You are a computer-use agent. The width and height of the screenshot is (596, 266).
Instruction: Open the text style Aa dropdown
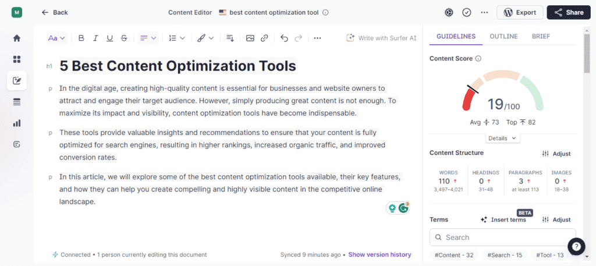(56, 38)
